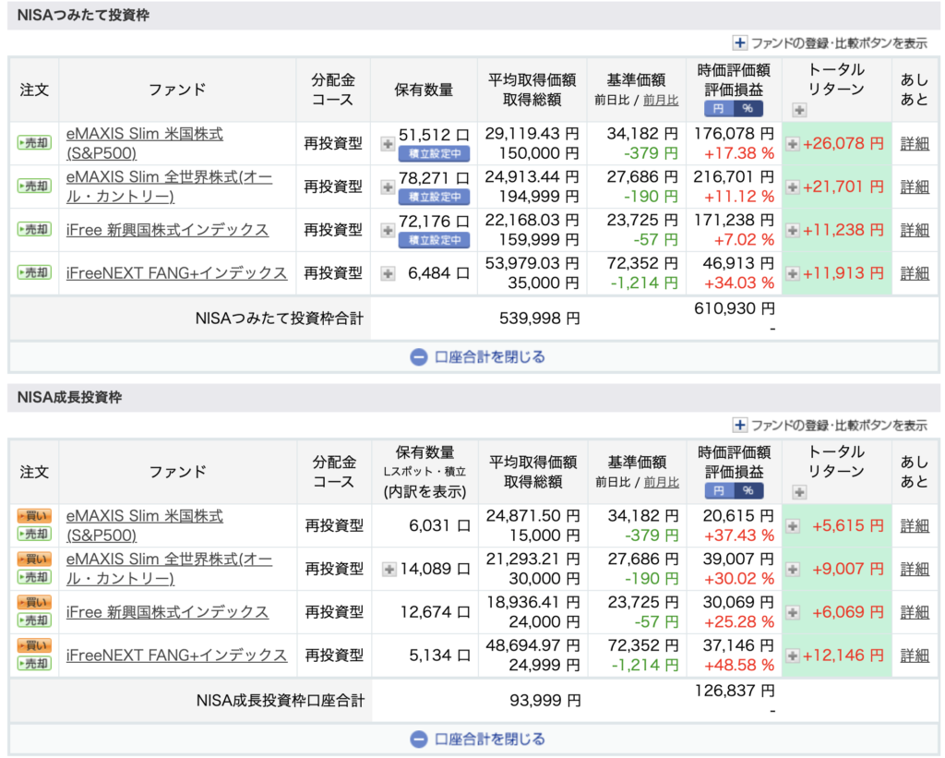The height and width of the screenshot is (758, 945).
Task: Switch 成長投資枠 valuation display to %
Action: 748,491
